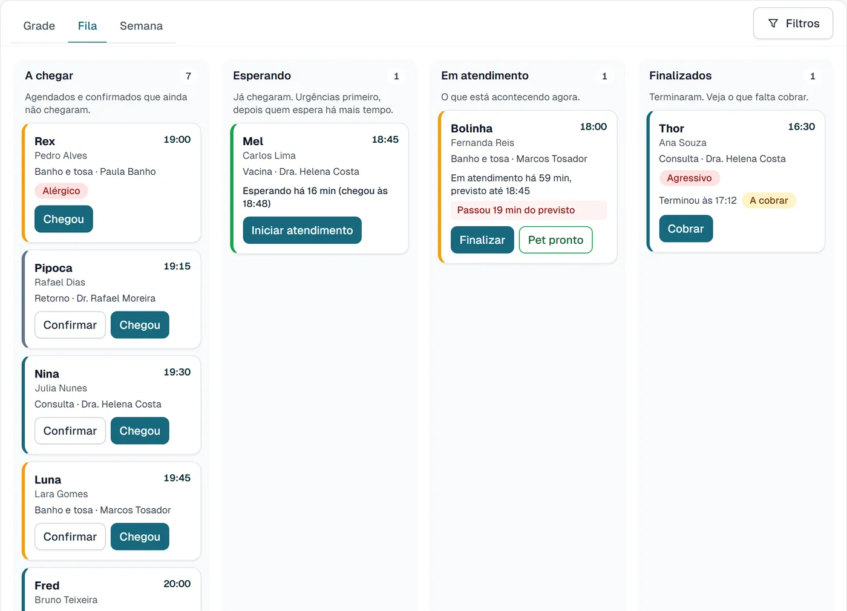Click the Thor pet name
The height and width of the screenshot is (611, 847).
(x=671, y=128)
